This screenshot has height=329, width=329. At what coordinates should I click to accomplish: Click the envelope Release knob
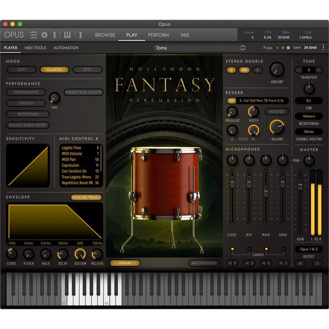click(97, 254)
